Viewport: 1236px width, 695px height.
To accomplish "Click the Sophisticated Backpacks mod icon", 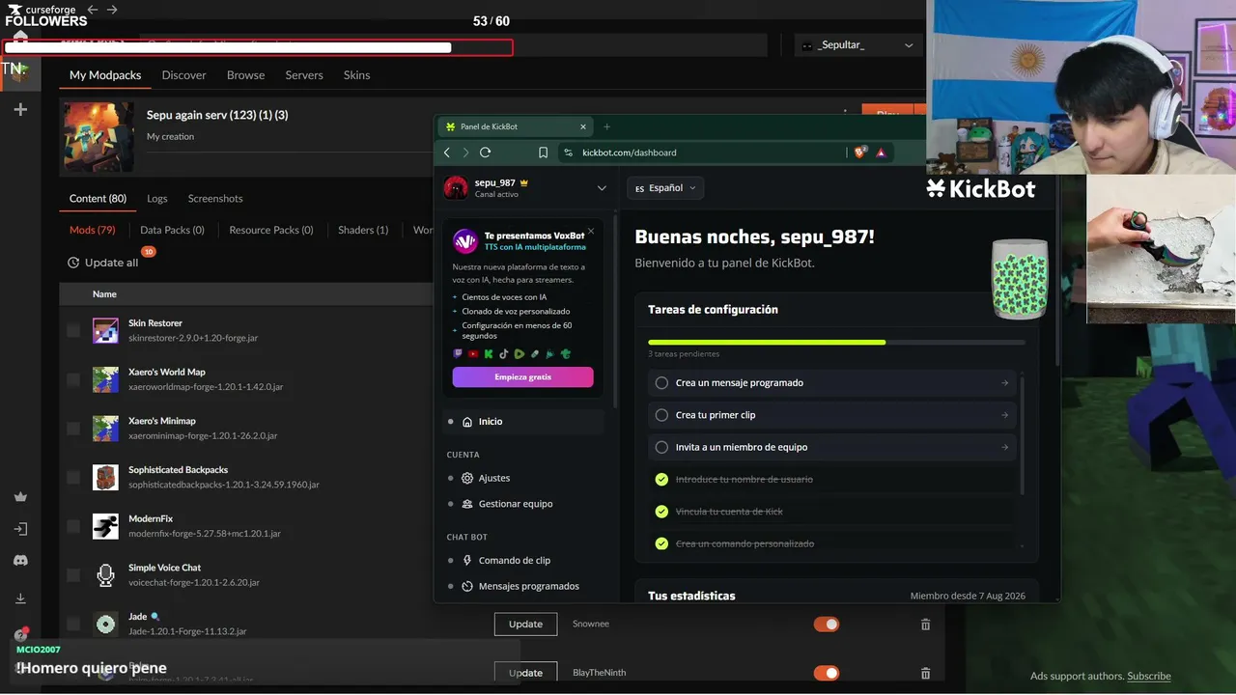I will pyautogui.click(x=105, y=477).
